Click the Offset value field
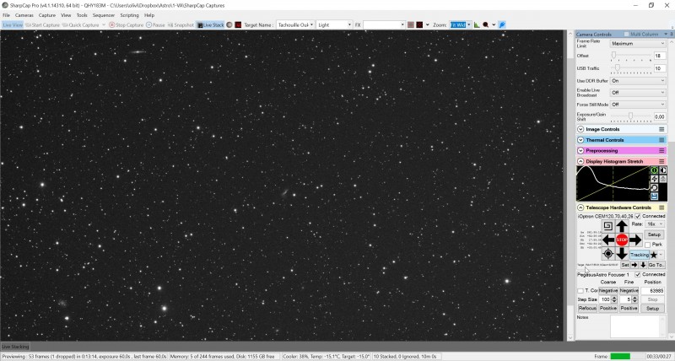 [x=660, y=56]
